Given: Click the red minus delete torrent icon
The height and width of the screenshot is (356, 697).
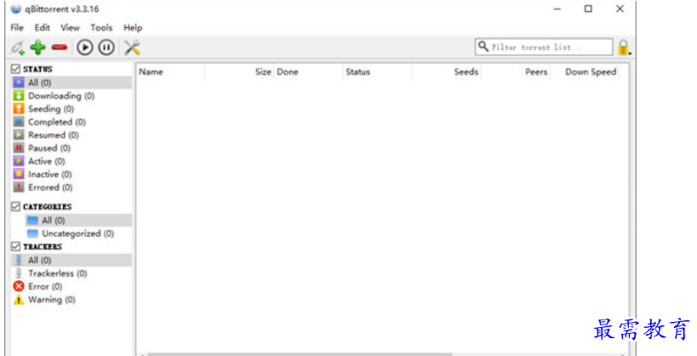Looking at the screenshot, I should 59,47.
